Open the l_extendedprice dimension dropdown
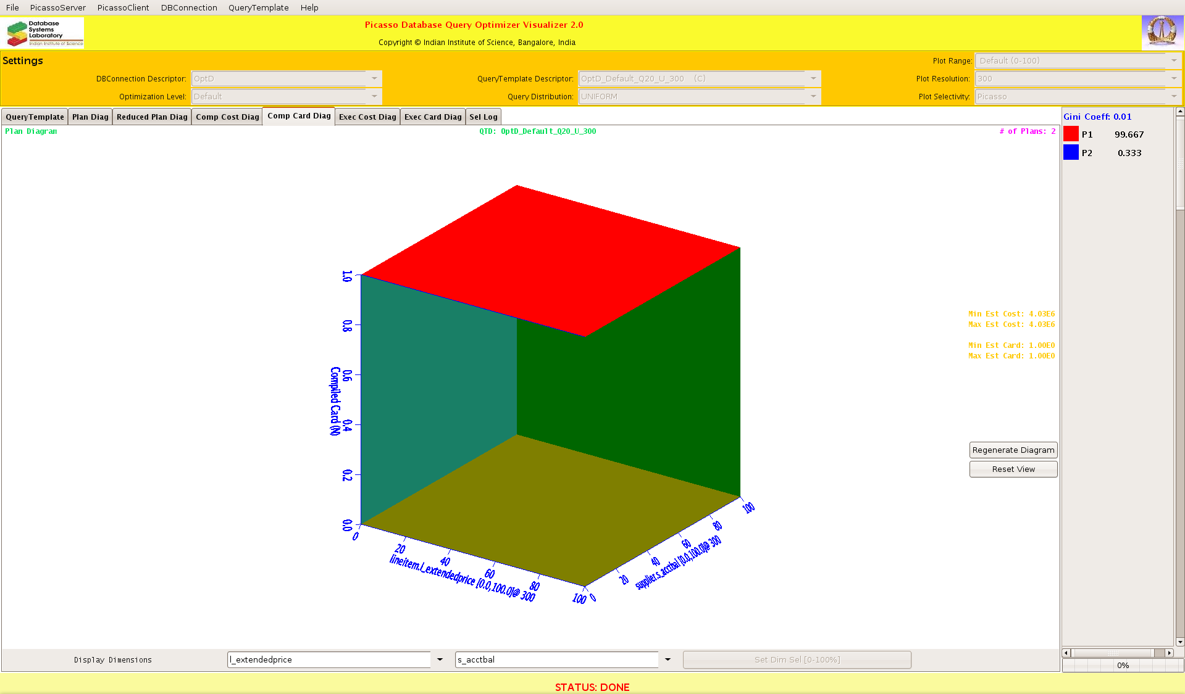This screenshot has height=694, width=1185. coord(440,659)
